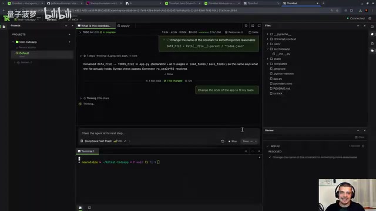Add a project with the plus beside PROJECTS
Image resolution: width=376 pixels, height=211 pixels.
(69, 35)
